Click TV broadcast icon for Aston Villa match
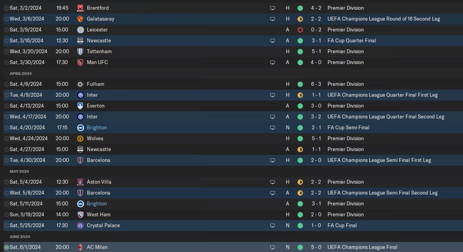 point(273,182)
